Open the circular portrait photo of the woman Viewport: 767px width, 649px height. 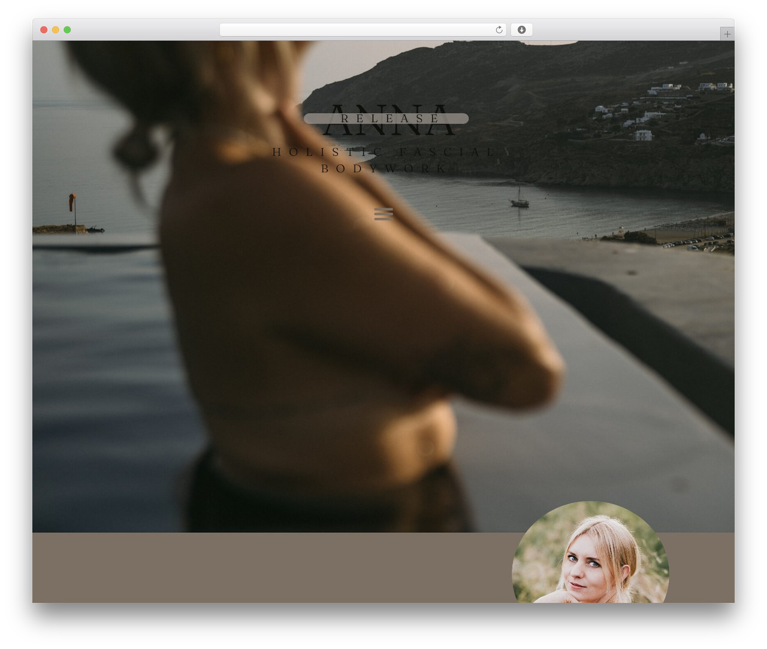pos(590,552)
